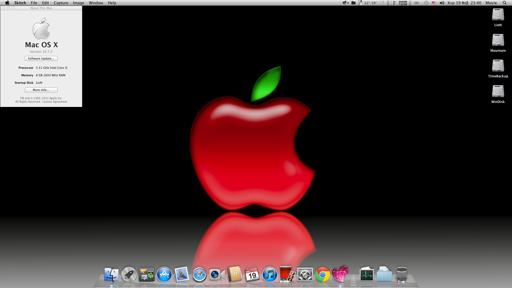This screenshot has height=288, width=512.
Task: Open the Skitch application menu
Action: coord(20,3)
